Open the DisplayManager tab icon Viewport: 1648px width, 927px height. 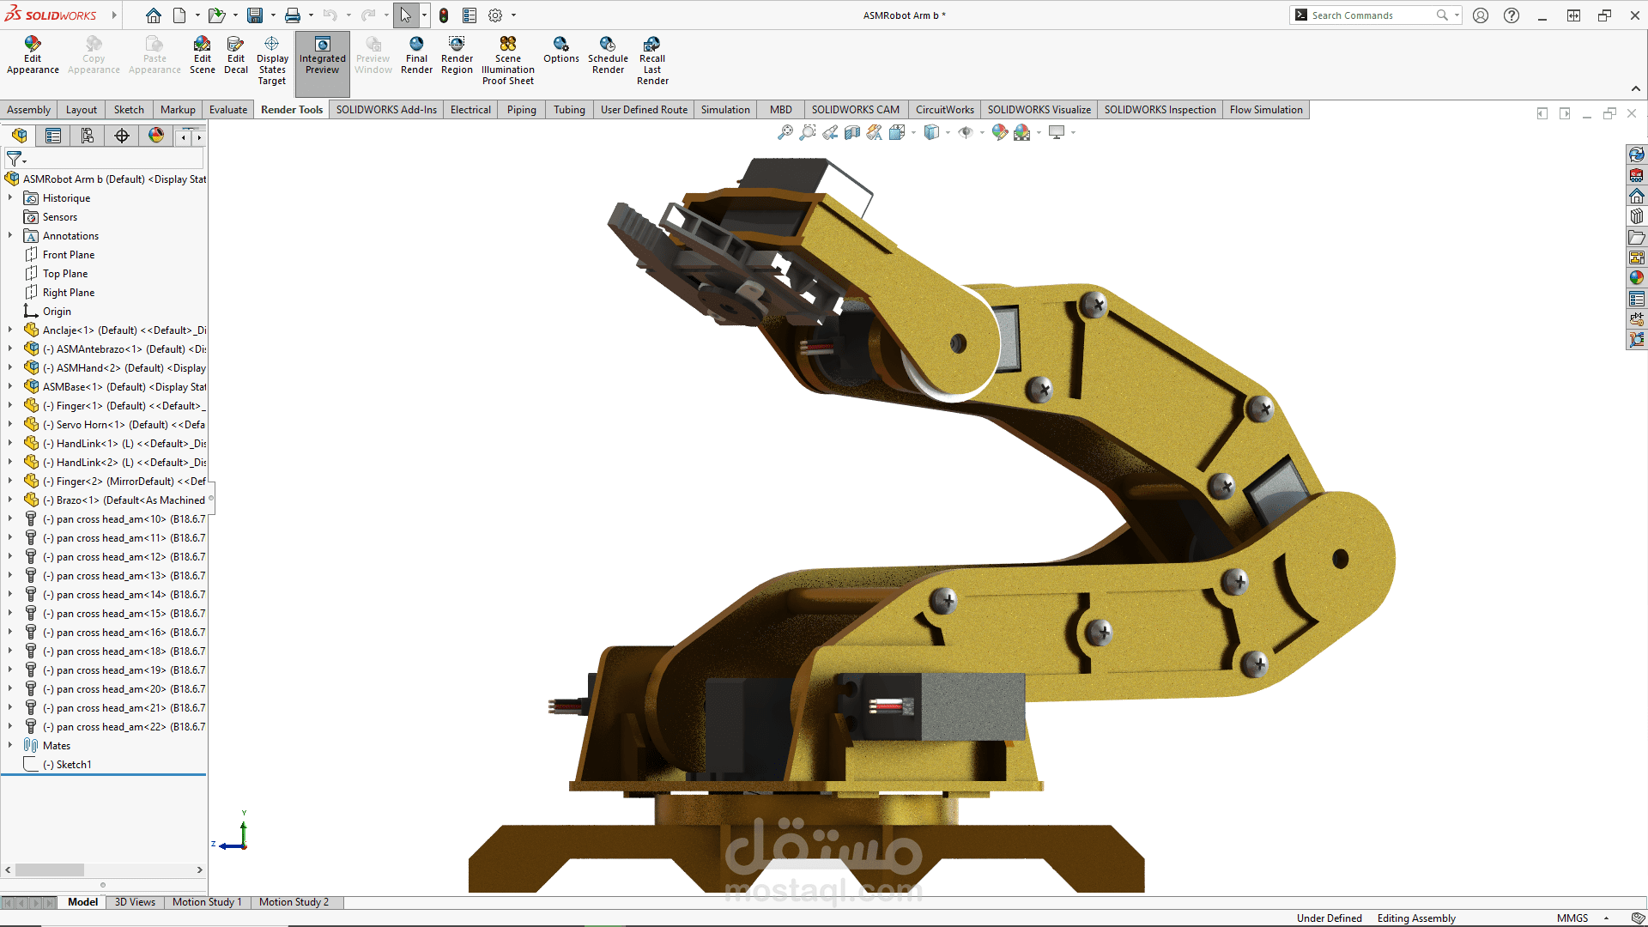pyautogui.click(x=155, y=136)
